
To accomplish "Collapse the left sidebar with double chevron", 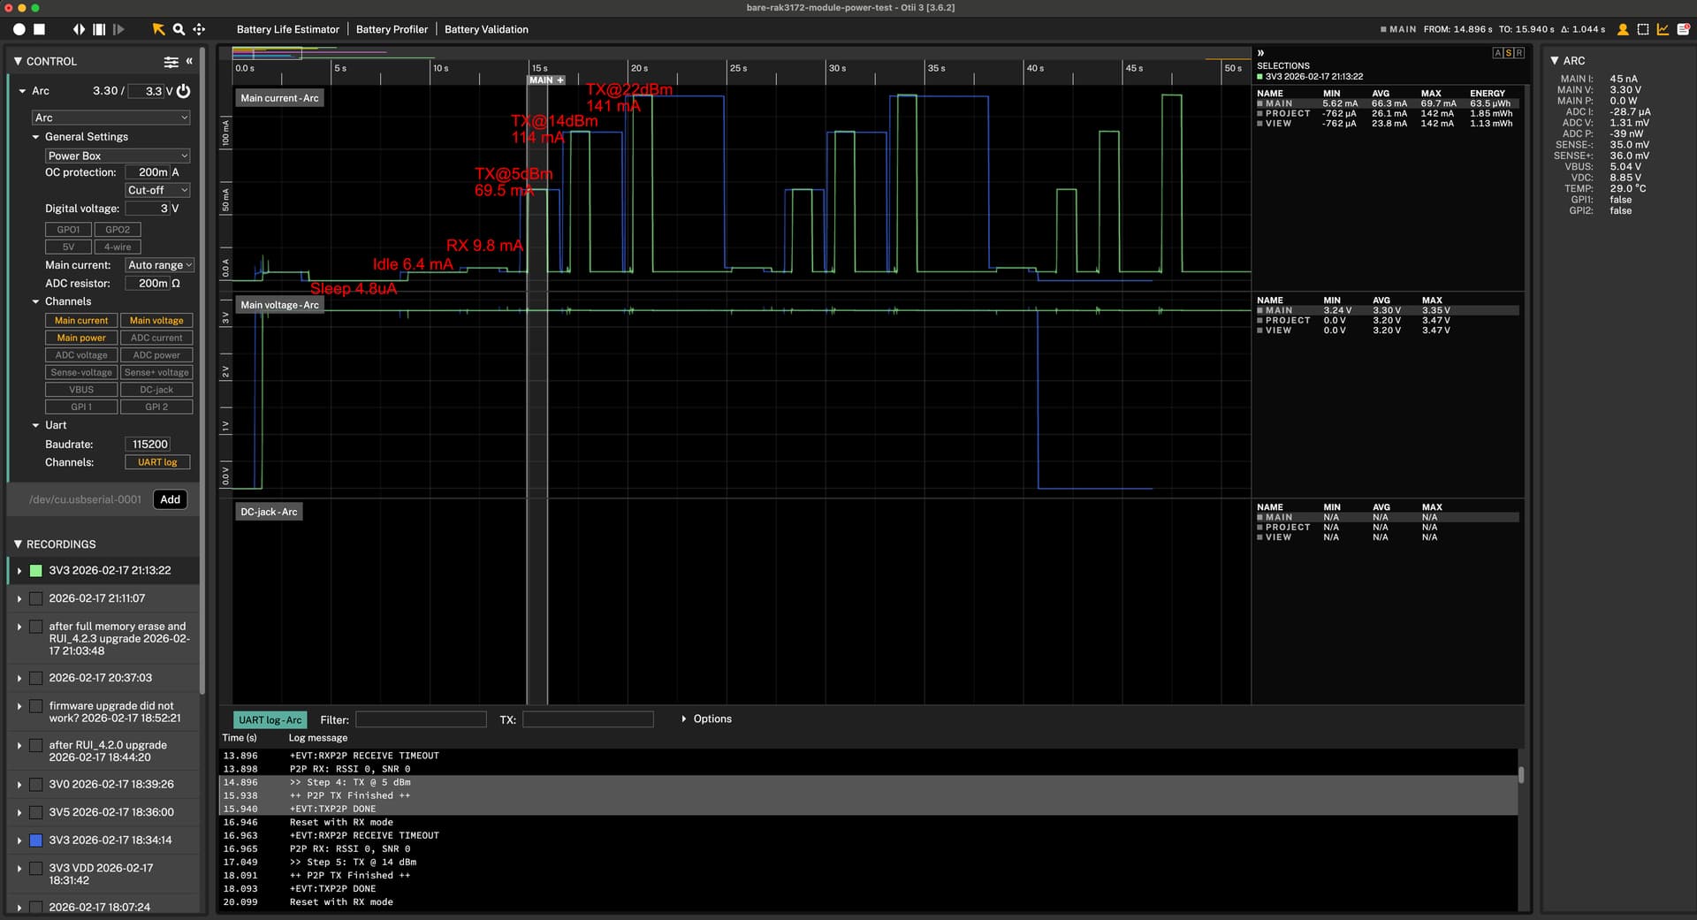I will 189,61.
